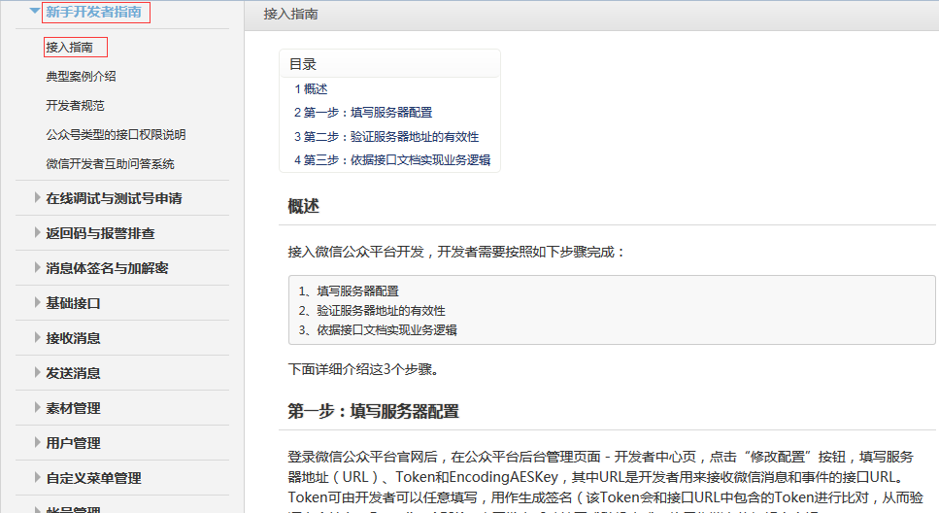Jump to 2 第一步：填写服务器配置 link
This screenshot has height=513, width=939.
[x=363, y=112]
